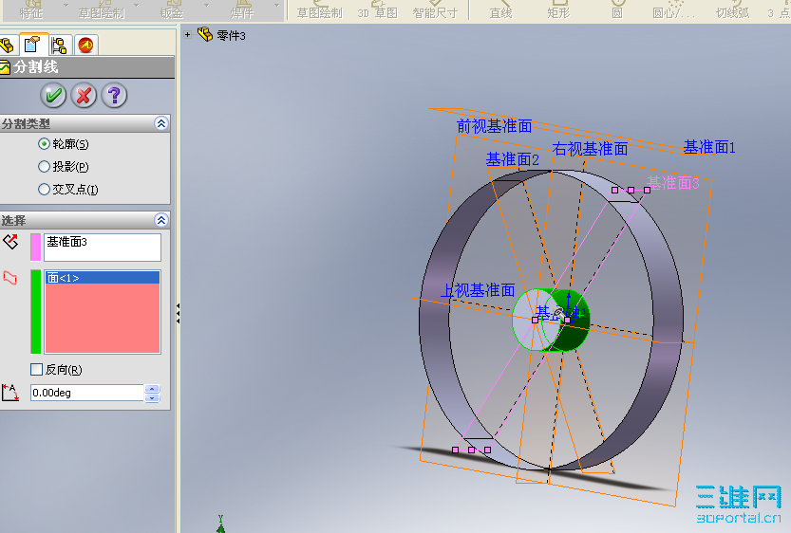The height and width of the screenshot is (533, 791).
Task: Open the ConfigurationManager tab icon
Action: [59, 46]
